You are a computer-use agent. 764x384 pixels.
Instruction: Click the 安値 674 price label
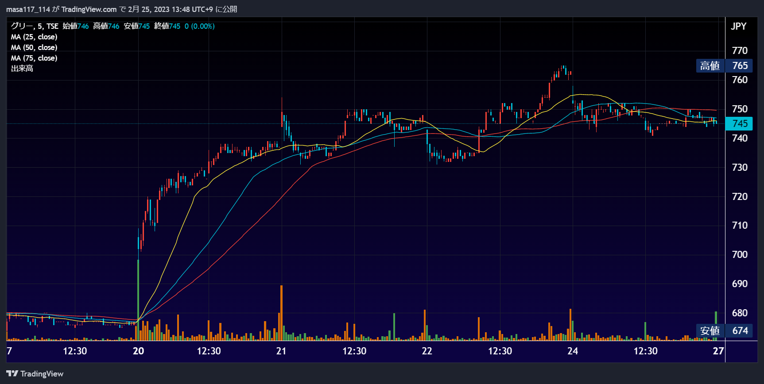coord(725,330)
